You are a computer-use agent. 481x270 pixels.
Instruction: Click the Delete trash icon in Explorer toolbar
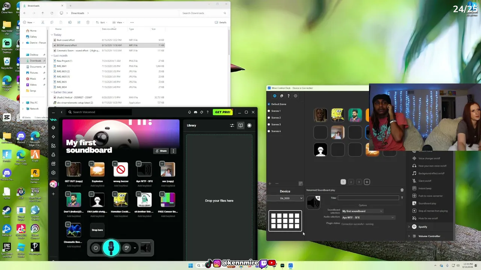click(88, 22)
